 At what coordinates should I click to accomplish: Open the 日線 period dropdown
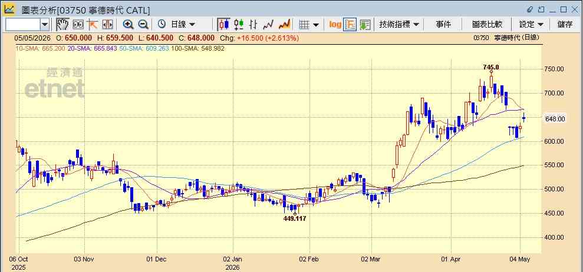point(183,25)
